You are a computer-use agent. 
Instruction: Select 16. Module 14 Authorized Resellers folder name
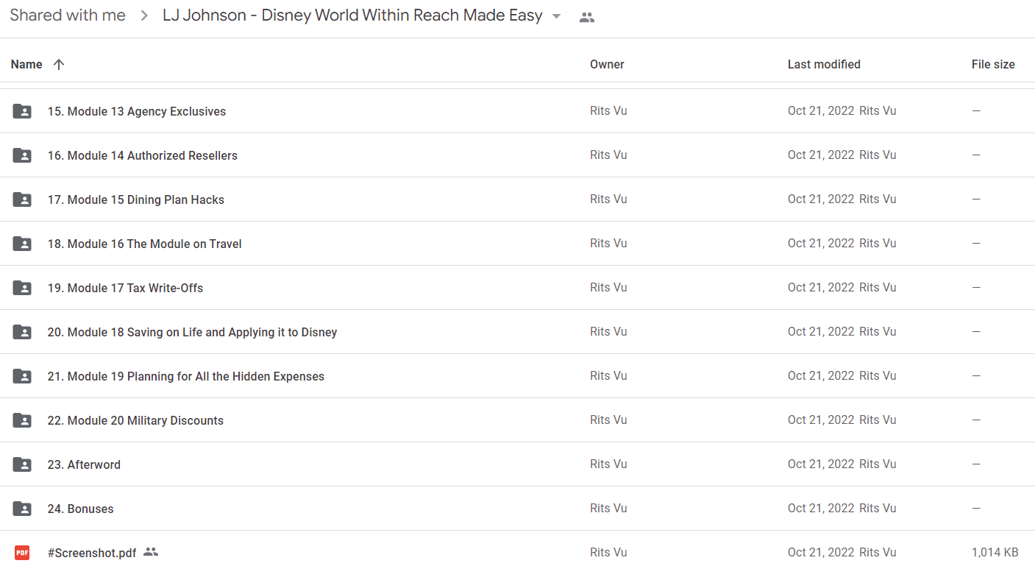[x=143, y=155]
